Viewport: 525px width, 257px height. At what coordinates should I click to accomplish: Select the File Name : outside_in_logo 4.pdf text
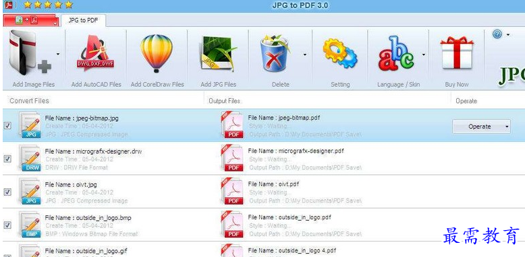[x=292, y=250]
